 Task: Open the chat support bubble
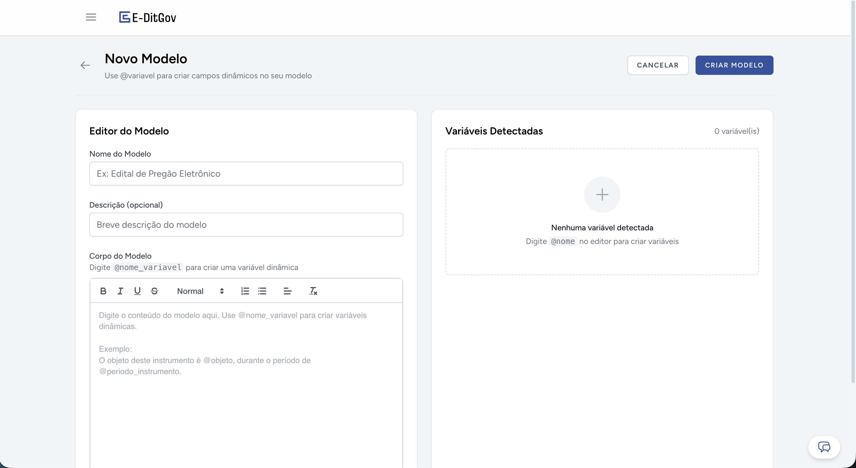click(824, 447)
